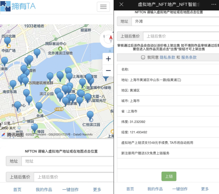Open 我的作品 tab in left panel
219x194 pixels.
point(44,190)
